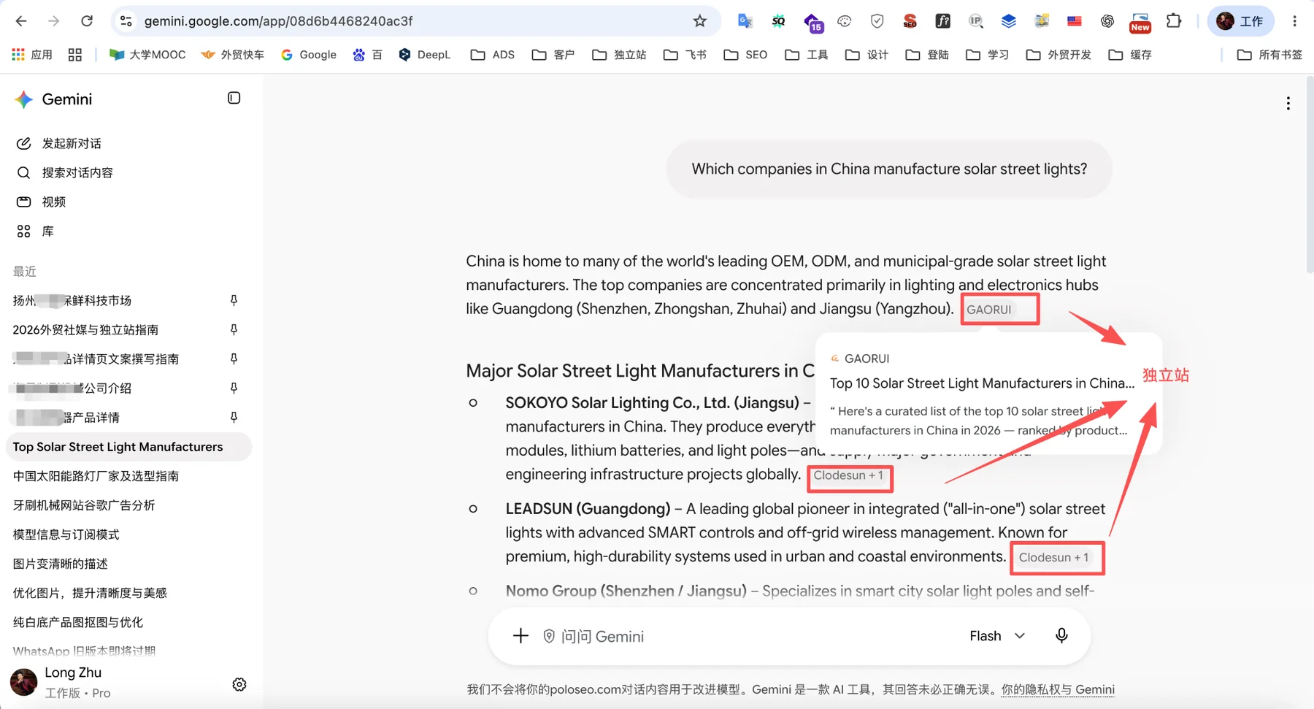Bookmark this page with the star icon
The width and height of the screenshot is (1314, 709).
click(x=699, y=21)
